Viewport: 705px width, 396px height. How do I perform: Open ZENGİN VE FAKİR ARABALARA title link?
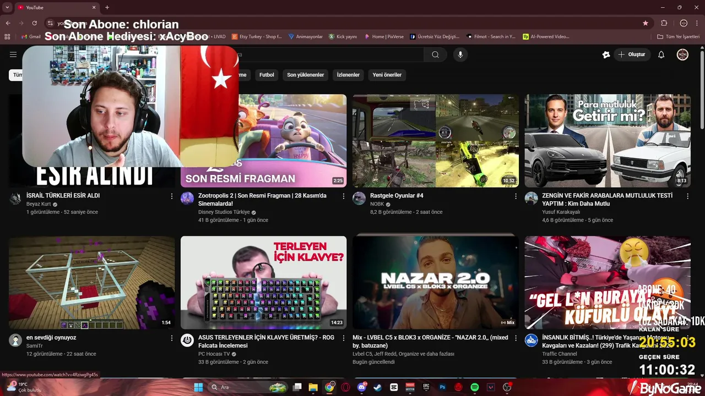pos(607,200)
